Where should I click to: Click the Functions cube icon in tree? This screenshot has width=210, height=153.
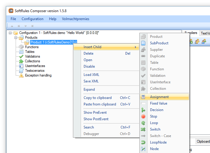(x=21, y=47)
